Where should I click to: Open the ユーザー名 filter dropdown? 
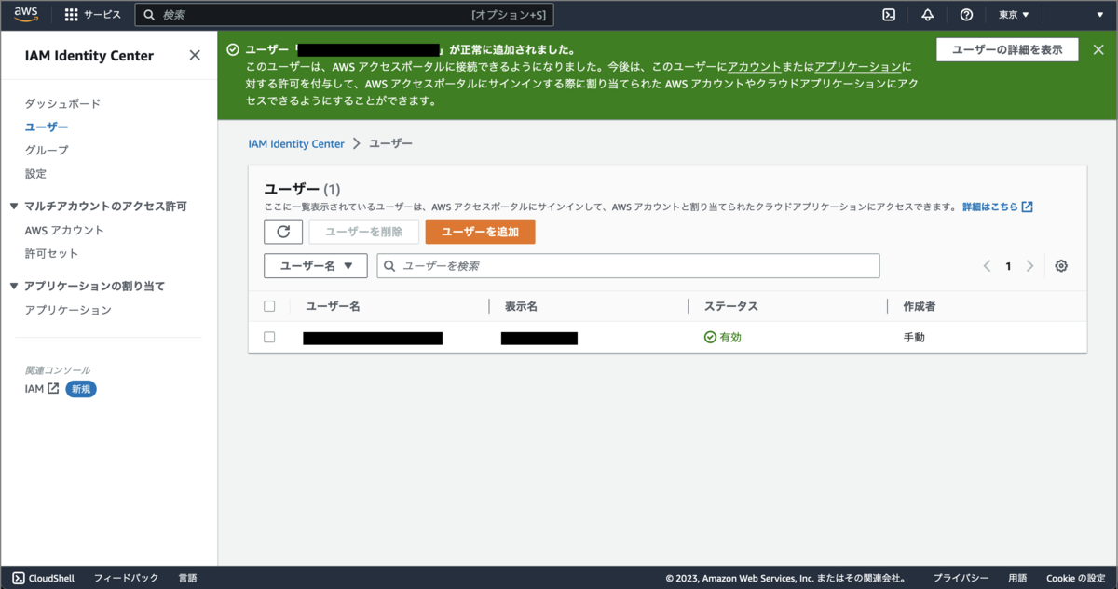(x=316, y=265)
